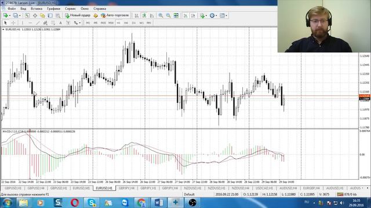Toggle chart Auto Scroll

[x=185, y=16]
